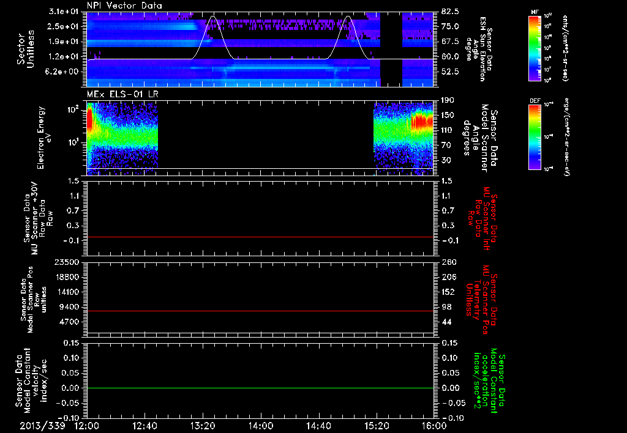Click the 'DEF' label above the color bar

coord(535,101)
